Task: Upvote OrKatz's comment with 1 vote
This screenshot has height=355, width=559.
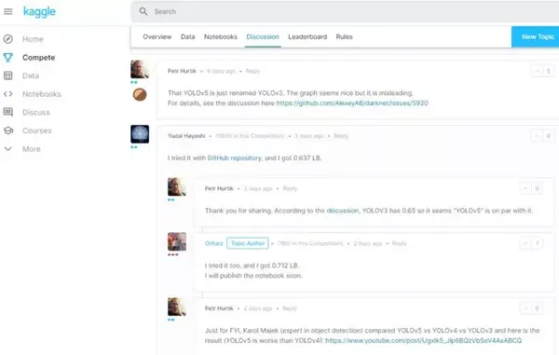Action: point(525,243)
